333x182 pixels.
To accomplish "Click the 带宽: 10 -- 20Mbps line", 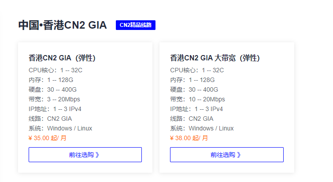I will point(197,99).
